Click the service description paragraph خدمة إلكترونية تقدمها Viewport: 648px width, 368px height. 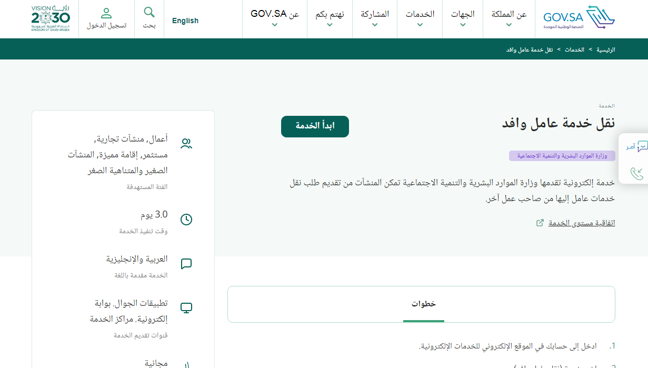click(453, 190)
